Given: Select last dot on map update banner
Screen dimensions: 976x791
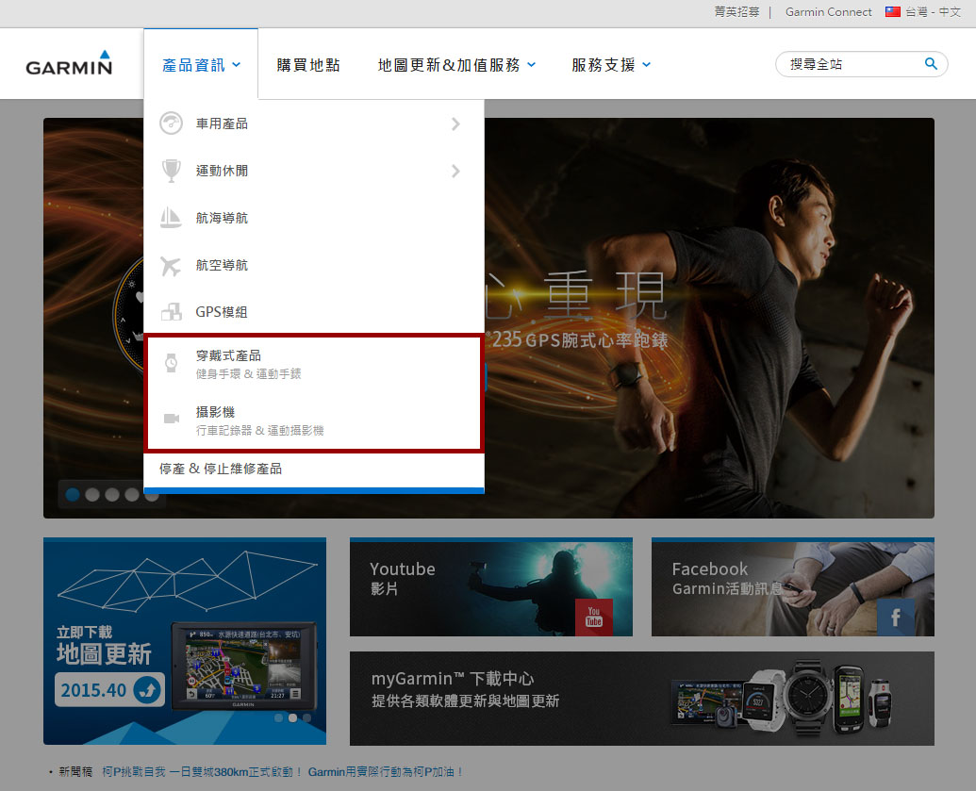Looking at the screenshot, I should coord(306,718).
